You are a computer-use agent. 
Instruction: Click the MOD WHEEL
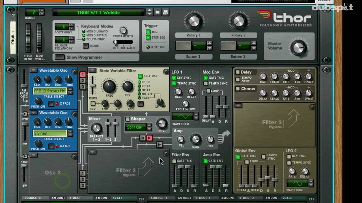click(39, 38)
